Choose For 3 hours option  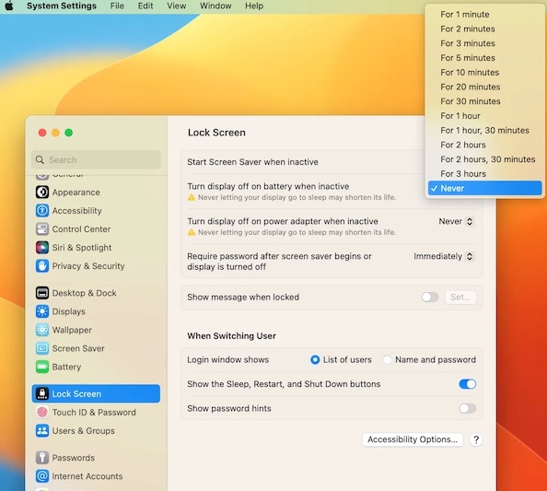coord(485,174)
